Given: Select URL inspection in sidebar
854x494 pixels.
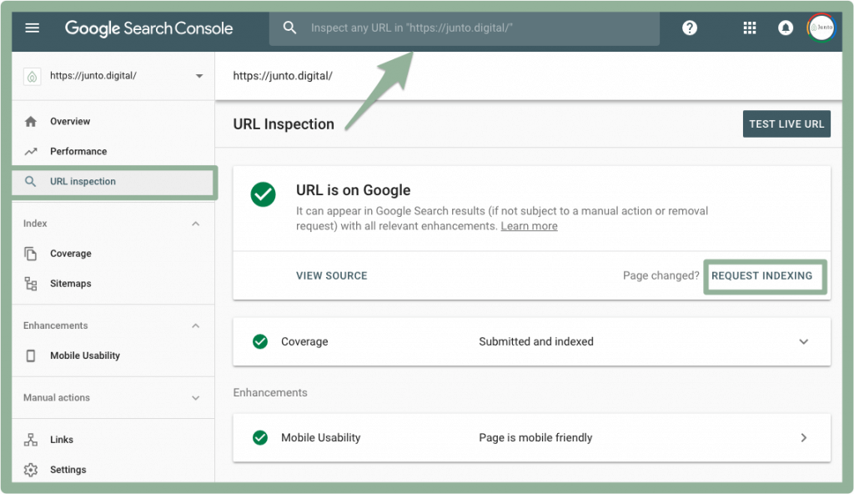Looking at the screenshot, I should pyautogui.click(x=113, y=182).
